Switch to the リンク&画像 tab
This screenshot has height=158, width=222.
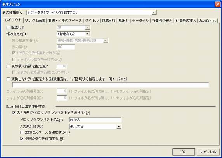tap(35, 21)
